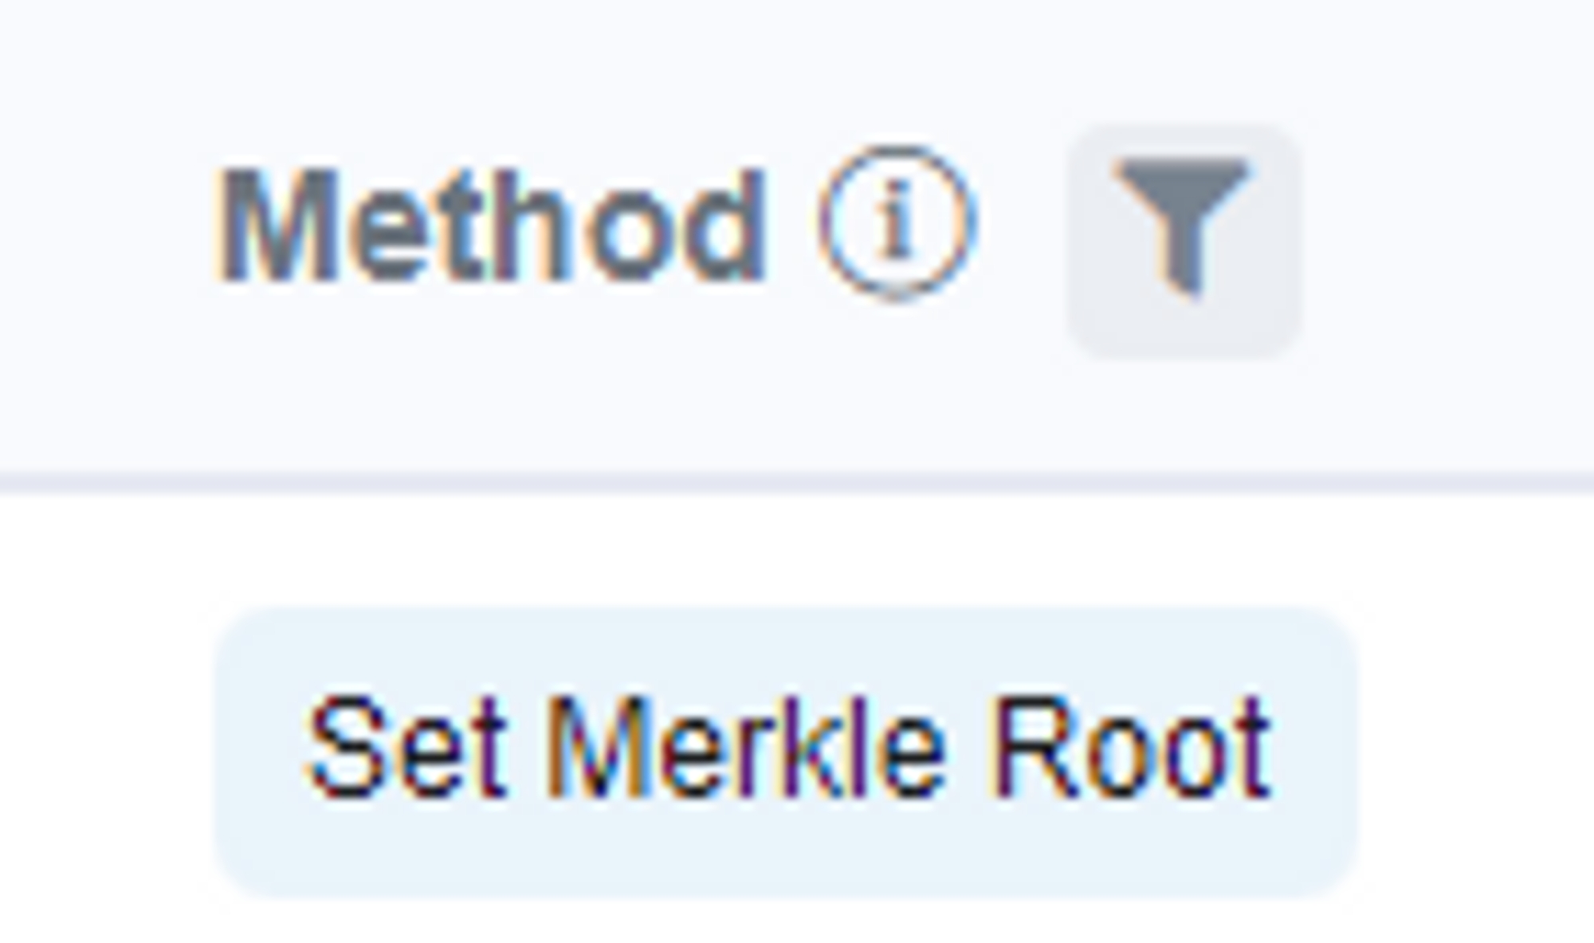1594x943 pixels.
Task: Click the info icon beside Method
Action: pyautogui.click(x=896, y=222)
